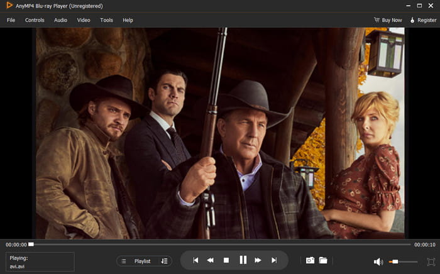Open the Tools menu
Image resolution: width=440 pixels, height=274 pixels.
(107, 20)
